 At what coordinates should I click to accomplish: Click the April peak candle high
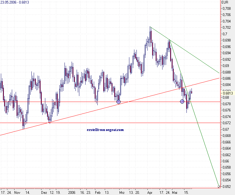(150, 27)
